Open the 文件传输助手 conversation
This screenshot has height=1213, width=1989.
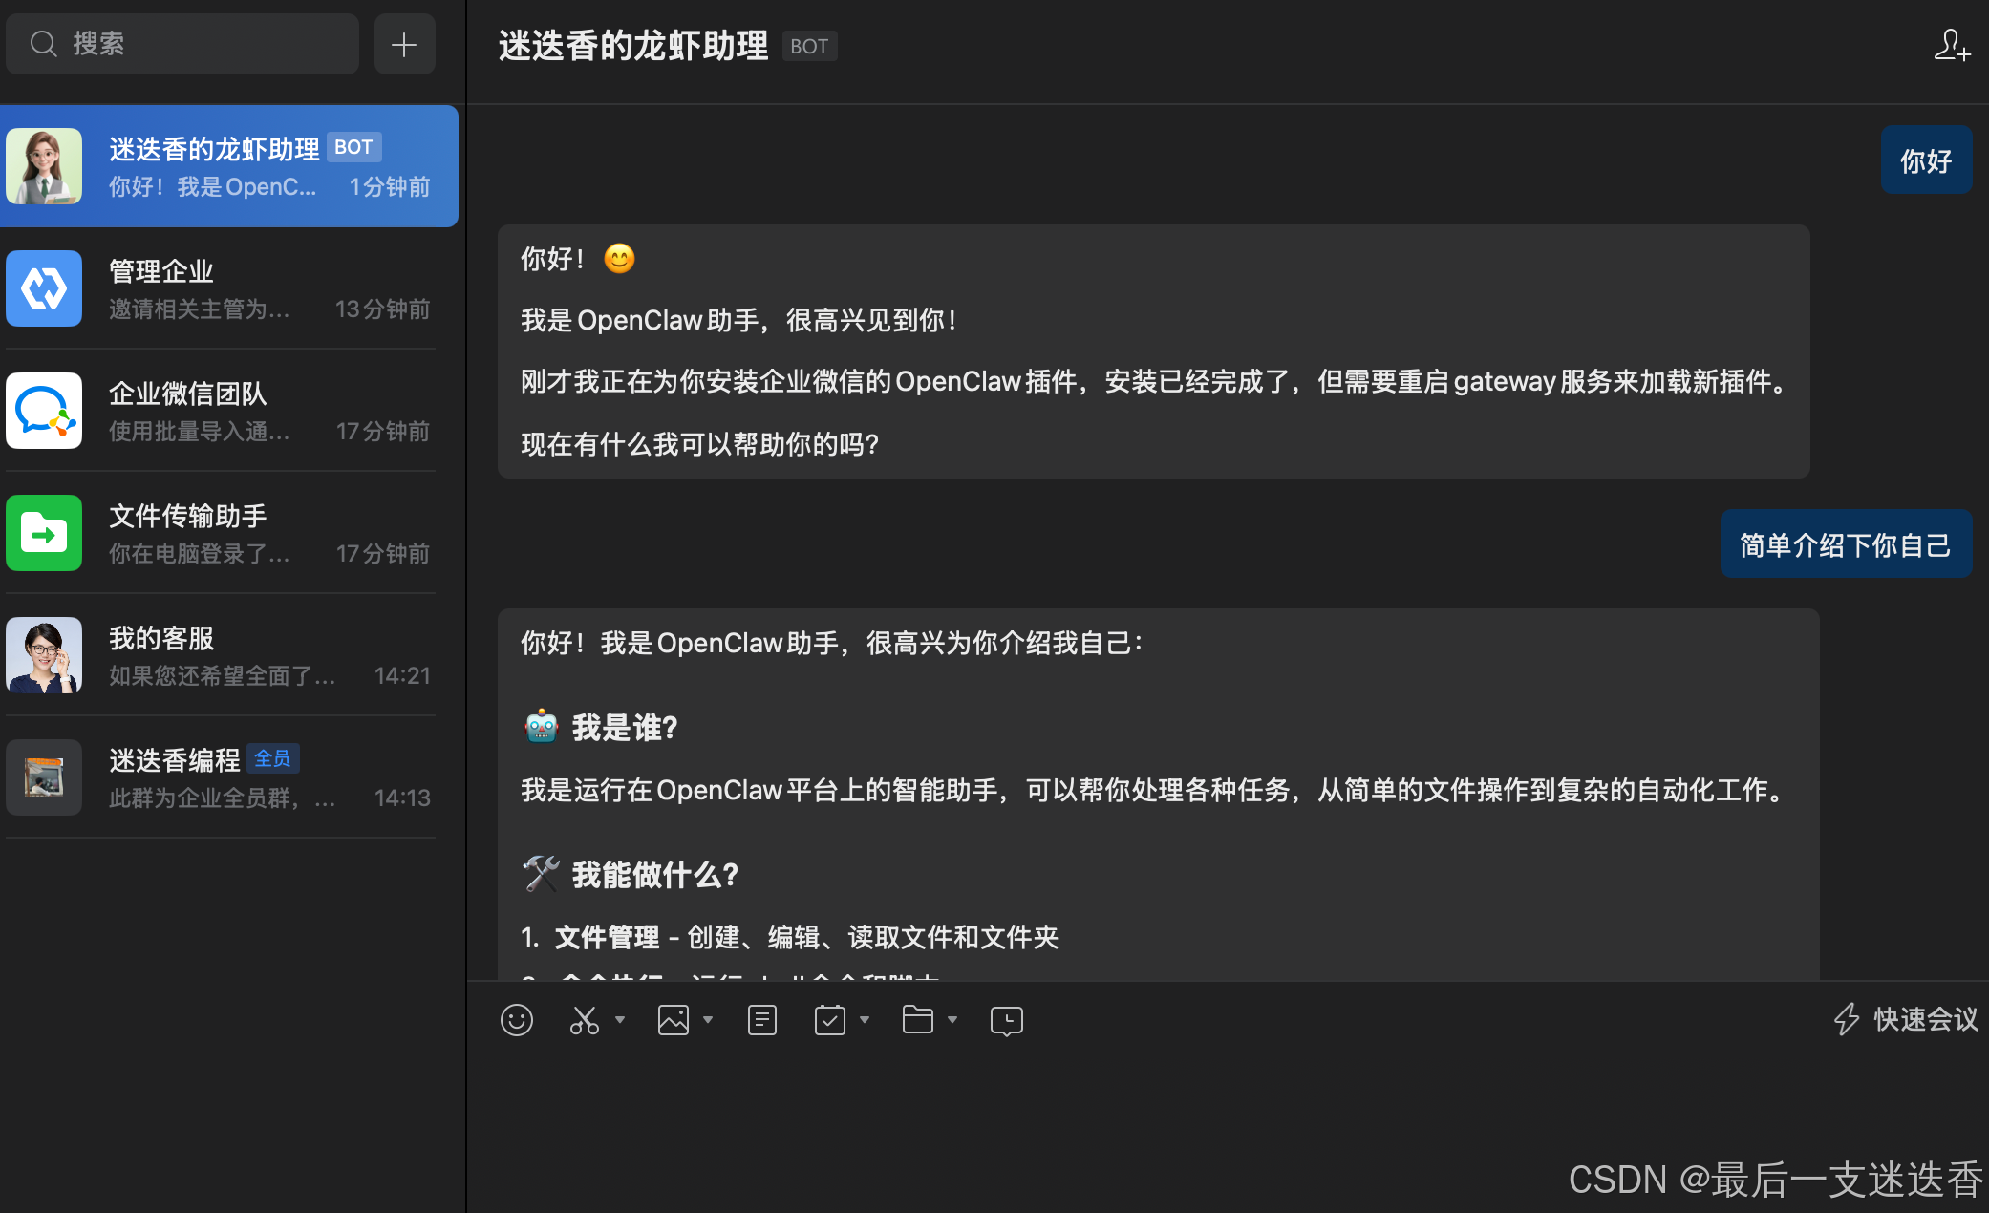pyautogui.click(x=229, y=533)
